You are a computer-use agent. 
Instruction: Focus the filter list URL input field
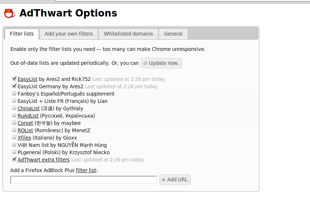pyautogui.click(x=84, y=180)
